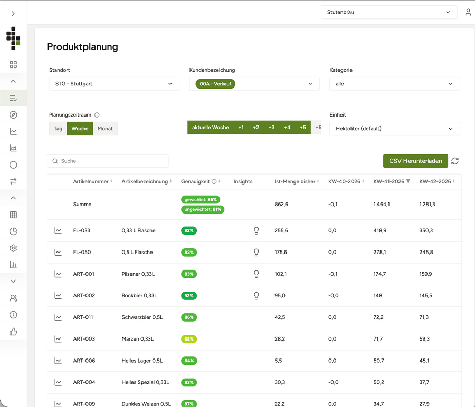Image resolution: width=475 pixels, height=407 pixels.
Task: Refresh the table with the reload icon
Action: click(455, 161)
